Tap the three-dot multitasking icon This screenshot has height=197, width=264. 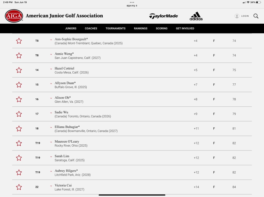tap(132, 2)
